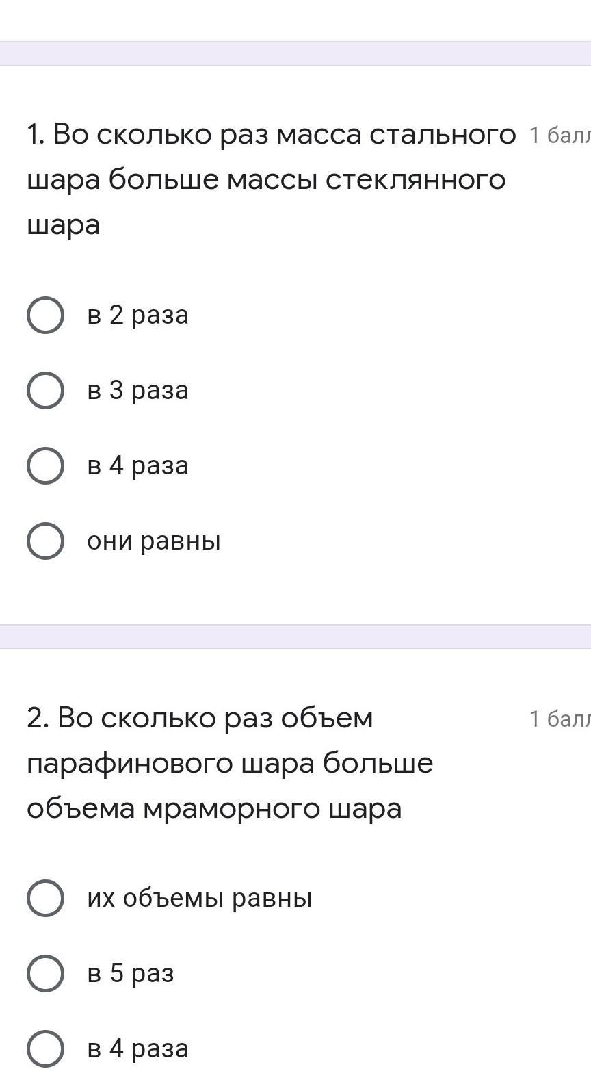Select the "в 2 раза" radio button
Screen dimensions: 591x1082
pos(45,315)
